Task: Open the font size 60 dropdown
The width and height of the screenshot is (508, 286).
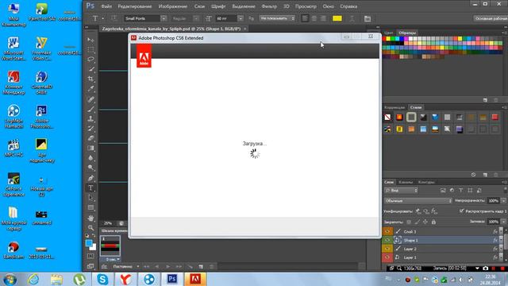Action: point(241,18)
